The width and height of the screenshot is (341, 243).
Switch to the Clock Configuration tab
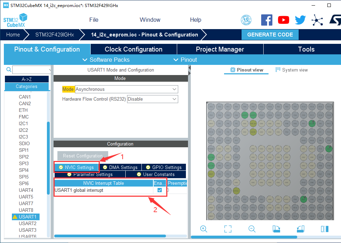[x=133, y=49]
